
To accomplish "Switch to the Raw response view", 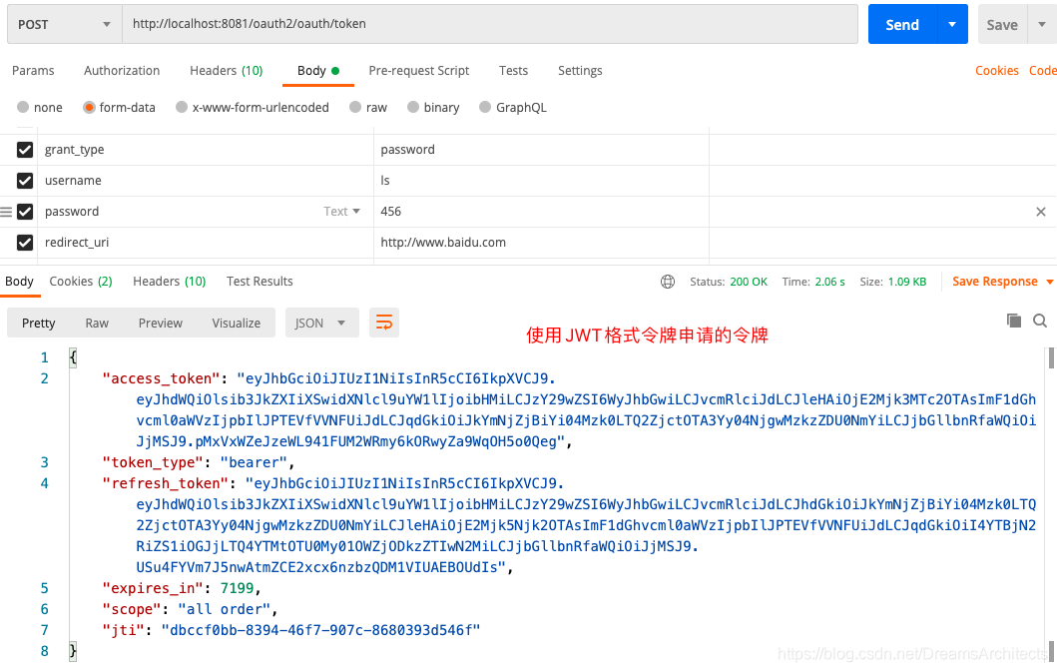I will click(97, 324).
